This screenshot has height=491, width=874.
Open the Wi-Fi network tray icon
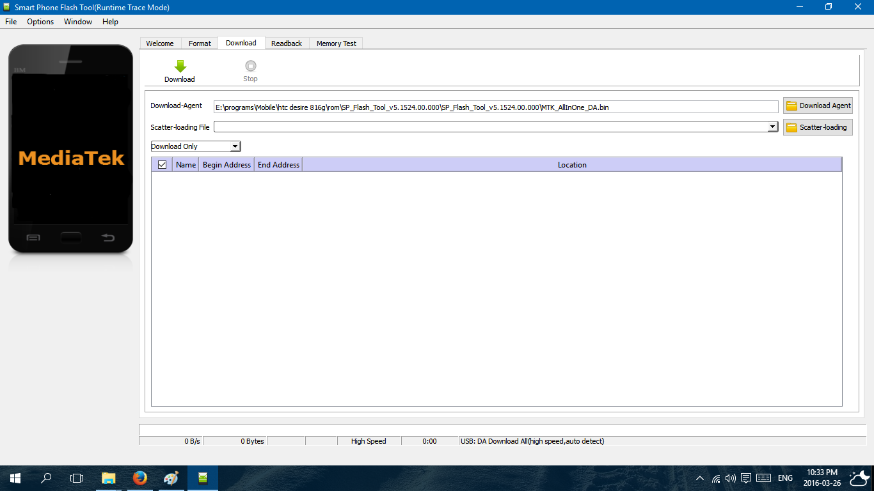point(716,478)
